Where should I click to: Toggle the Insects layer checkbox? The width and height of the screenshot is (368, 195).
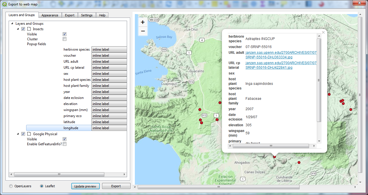click(23, 29)
